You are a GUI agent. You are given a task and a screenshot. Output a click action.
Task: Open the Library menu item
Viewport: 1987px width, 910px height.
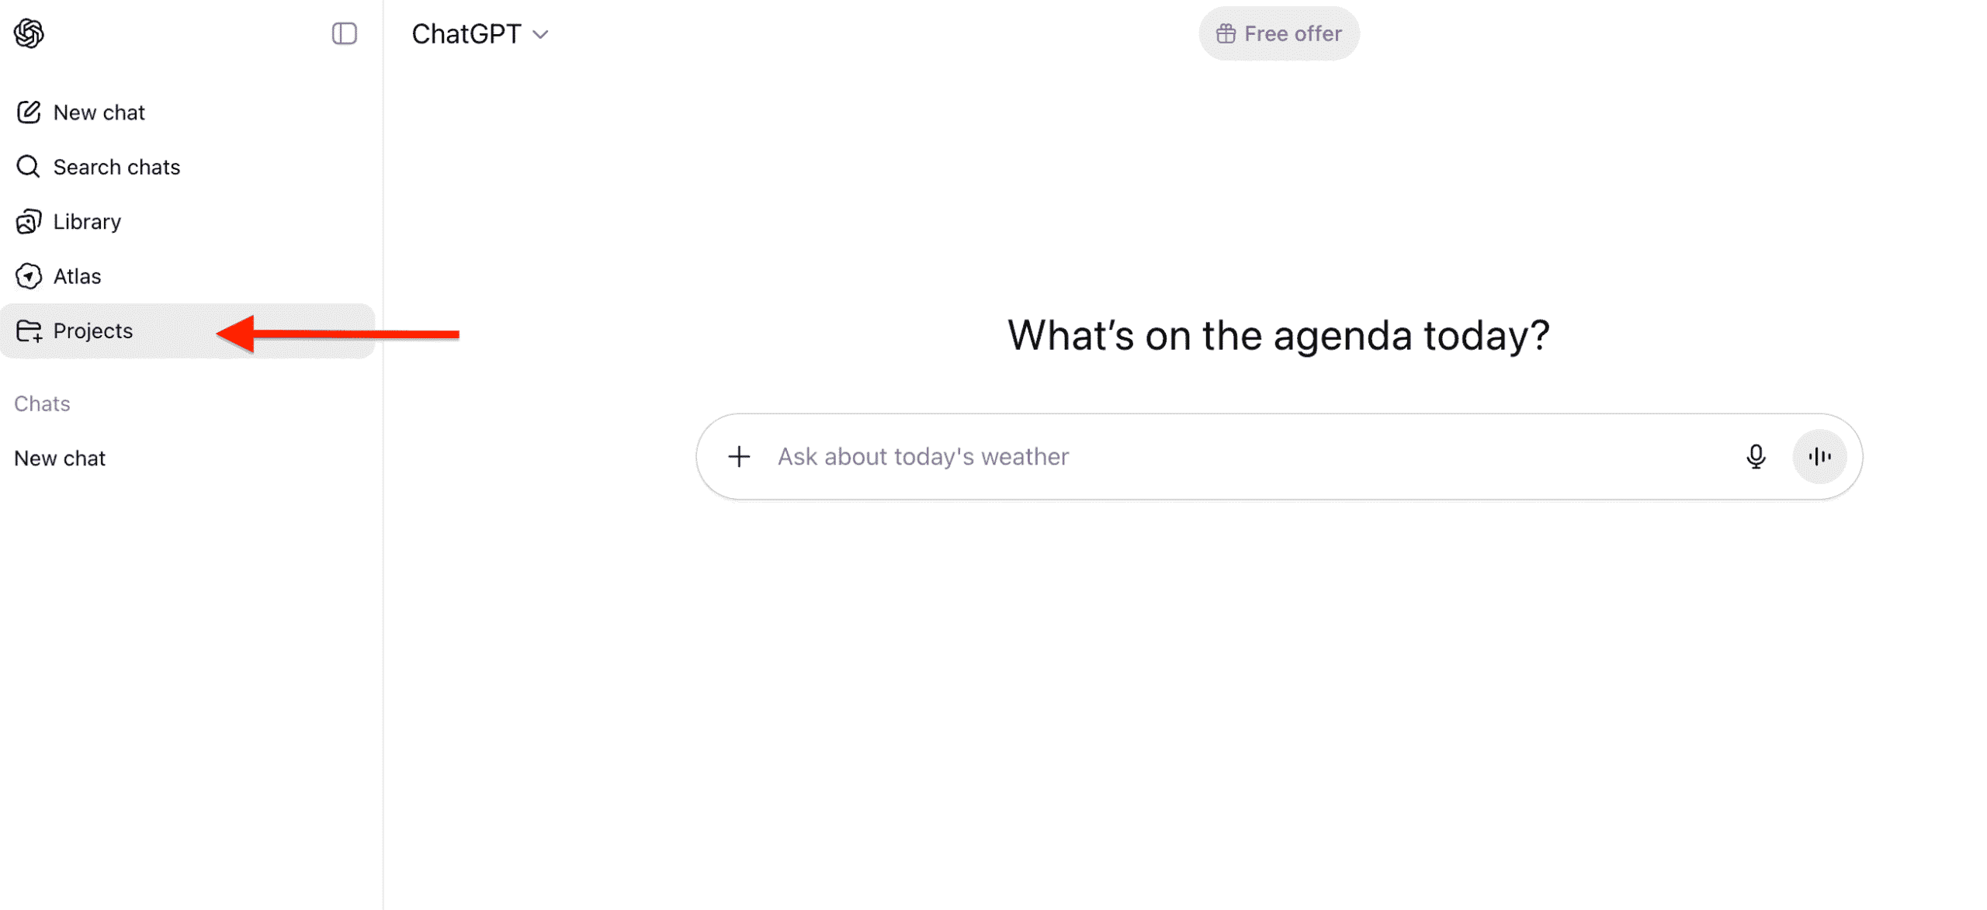click(87, 222)
